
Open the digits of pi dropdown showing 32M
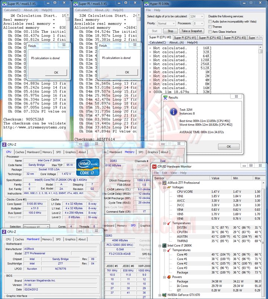click(x=197, y=16)
